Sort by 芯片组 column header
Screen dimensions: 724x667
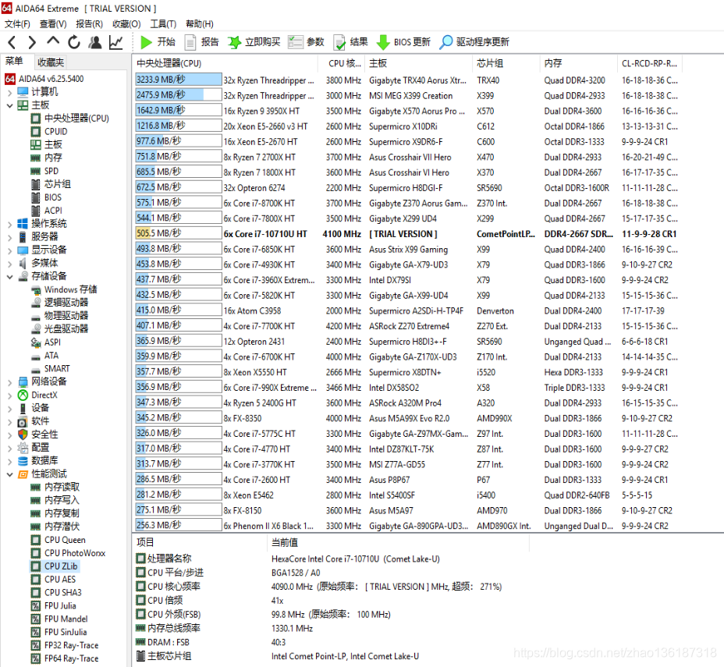coord(506,64)
